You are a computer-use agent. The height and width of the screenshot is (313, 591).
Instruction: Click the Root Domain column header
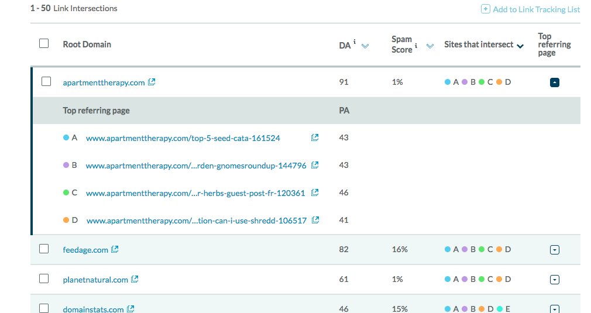[x=87, y=44]
